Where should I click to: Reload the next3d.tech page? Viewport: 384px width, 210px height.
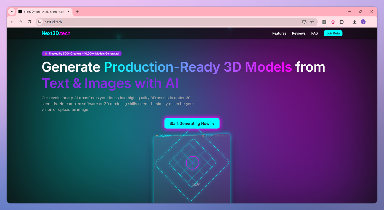[29, 22]
